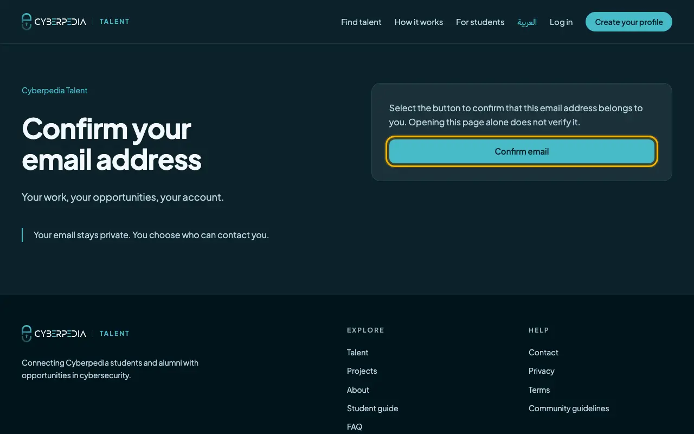Open the Terms footer link
The image size is (694, 434).
(539, 390)
